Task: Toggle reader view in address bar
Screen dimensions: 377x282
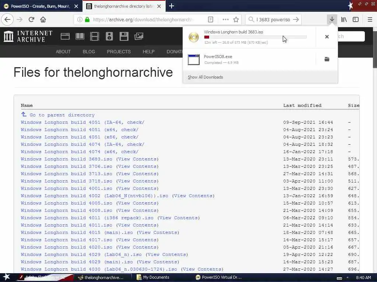Action: pyautogui.click(x=210, y=19)
